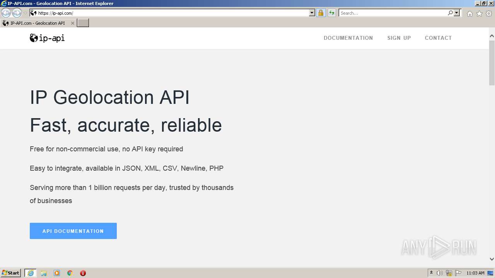This screenshot has height=278, width=495.
Task: Click the address bar site favicon
Action: pyautogui.click(x=33, y=13)
